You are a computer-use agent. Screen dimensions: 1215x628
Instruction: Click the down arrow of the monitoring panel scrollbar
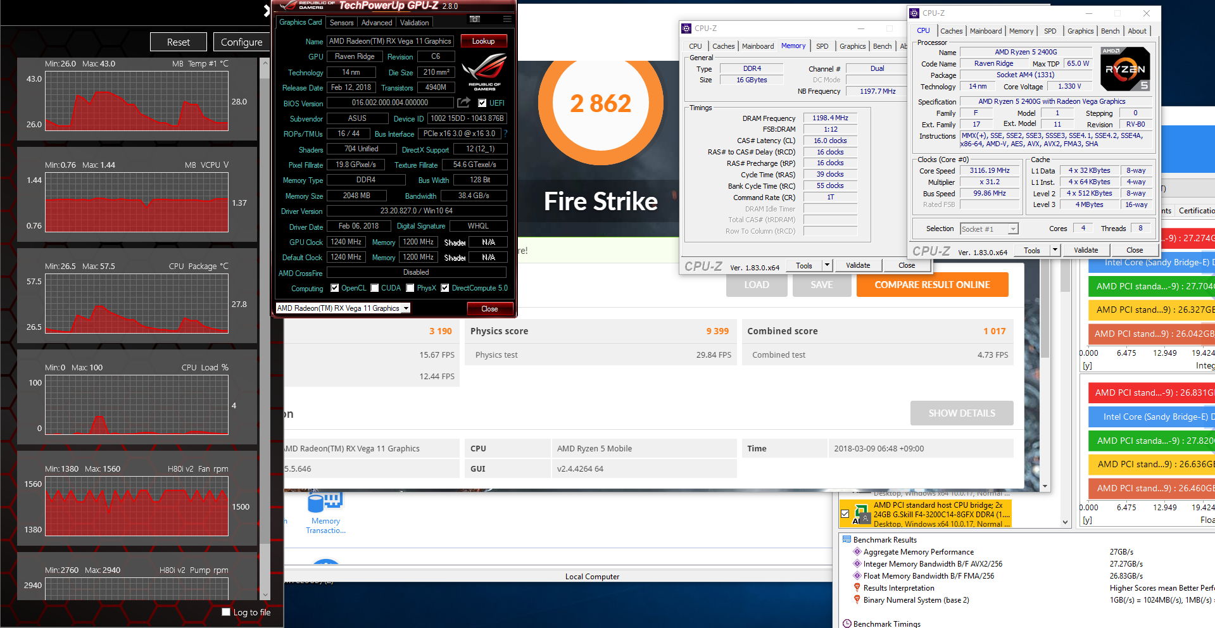point(265,595)
